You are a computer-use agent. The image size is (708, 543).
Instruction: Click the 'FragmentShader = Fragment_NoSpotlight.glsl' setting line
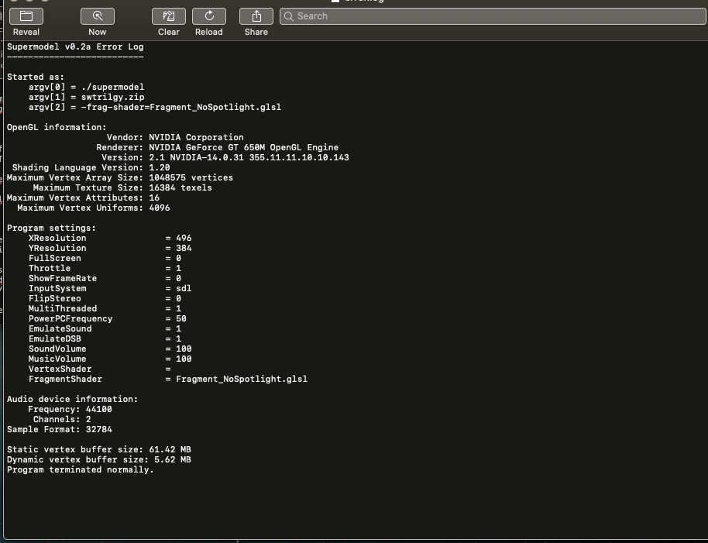coord(168,379)
